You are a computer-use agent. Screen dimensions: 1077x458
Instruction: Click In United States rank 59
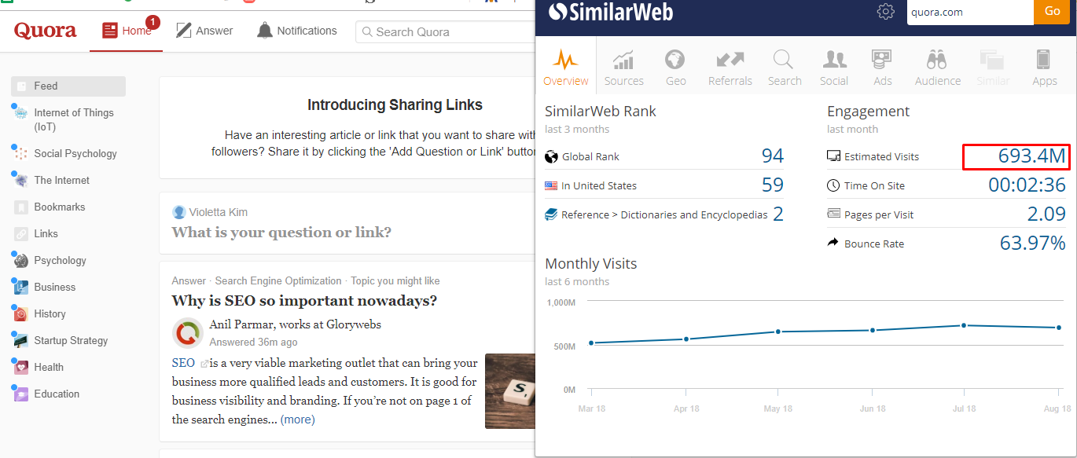point(773,185)
